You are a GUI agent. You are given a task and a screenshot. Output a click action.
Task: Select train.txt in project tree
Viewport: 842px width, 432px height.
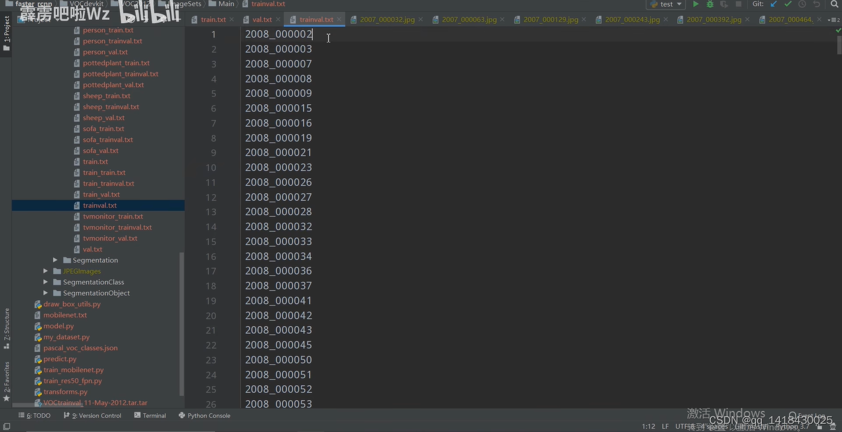click(95, 162)
